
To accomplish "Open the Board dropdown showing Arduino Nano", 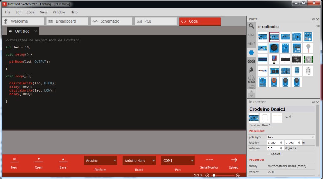I will click(x=139, y=160).
